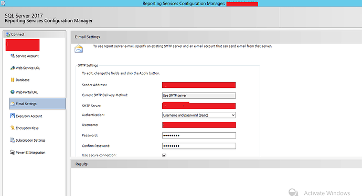
Task: Click the SMTP Settings group label
Action: (88, 65)
